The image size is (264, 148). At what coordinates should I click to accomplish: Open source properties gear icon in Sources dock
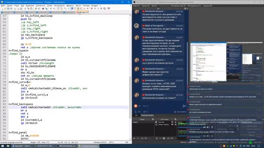tap(164, 138)
